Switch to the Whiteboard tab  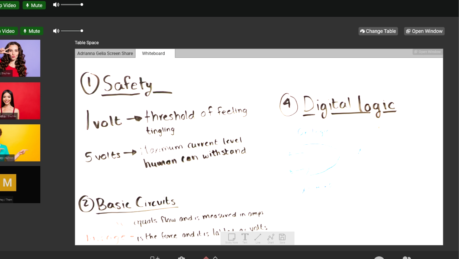pyautogui.click(x=153, y=53)
